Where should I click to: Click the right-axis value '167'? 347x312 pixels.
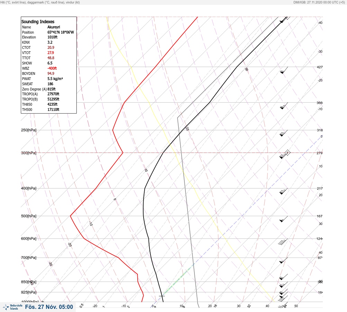[320, 216]
